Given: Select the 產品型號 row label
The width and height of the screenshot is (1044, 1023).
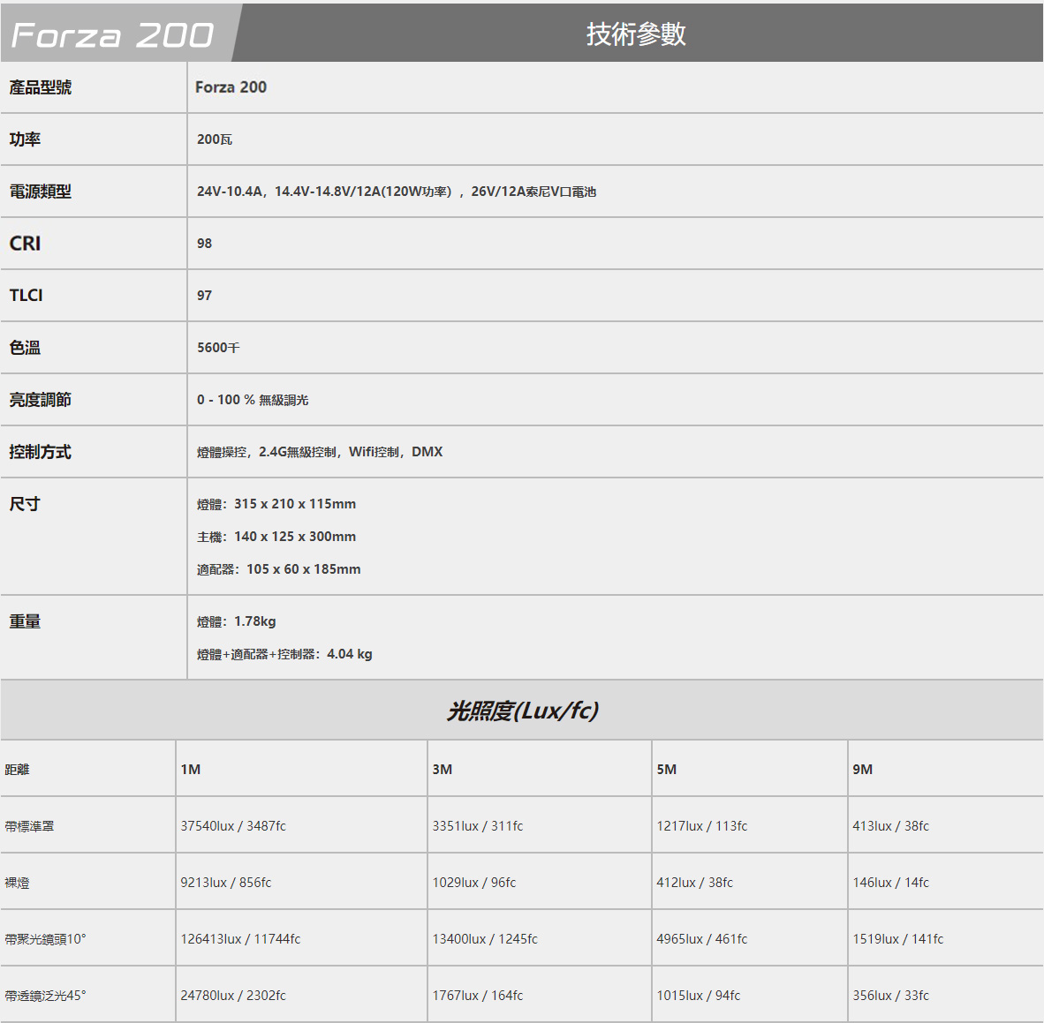Looking at the screenshot, I should [41, 87].
